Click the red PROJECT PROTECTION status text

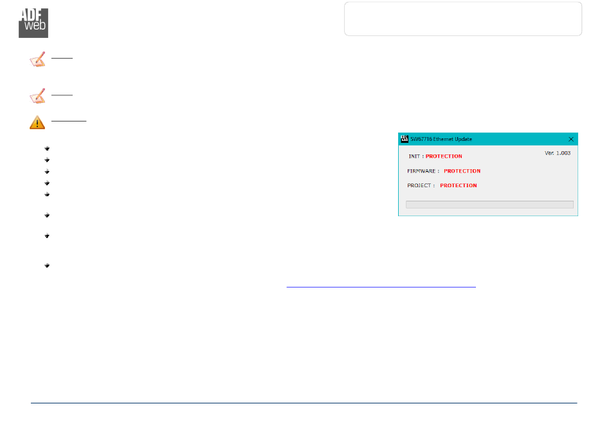(x=458, y=185)
